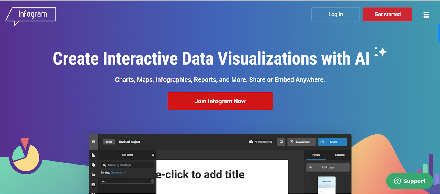The width and height of the screenshot is (440, 194).
Task: Open the Sort by Chart type dropdown
Action: (118, 173)
